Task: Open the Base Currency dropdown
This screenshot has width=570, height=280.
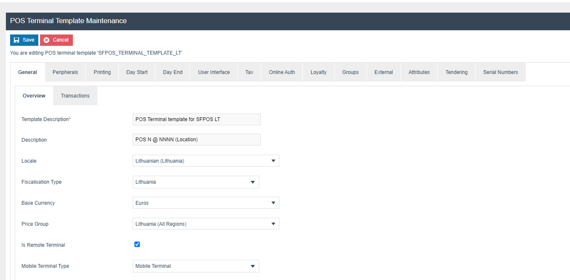Action: [x=206, y=203]
